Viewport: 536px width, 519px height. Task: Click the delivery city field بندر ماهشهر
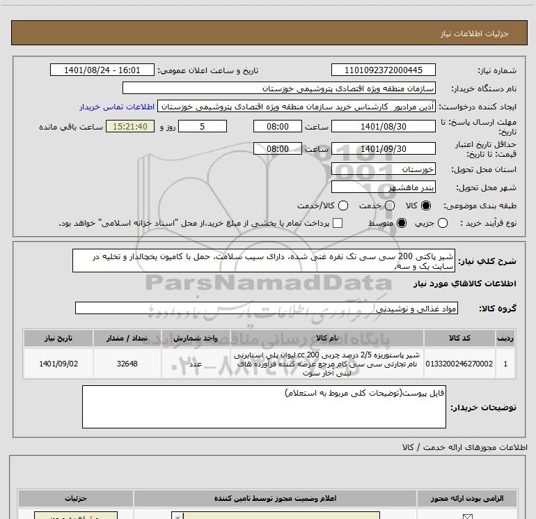coord(383,187)
